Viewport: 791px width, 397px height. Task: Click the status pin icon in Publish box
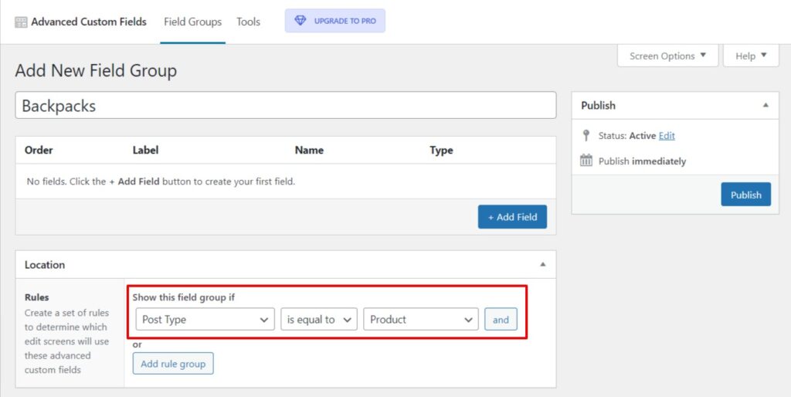[586, 135]
